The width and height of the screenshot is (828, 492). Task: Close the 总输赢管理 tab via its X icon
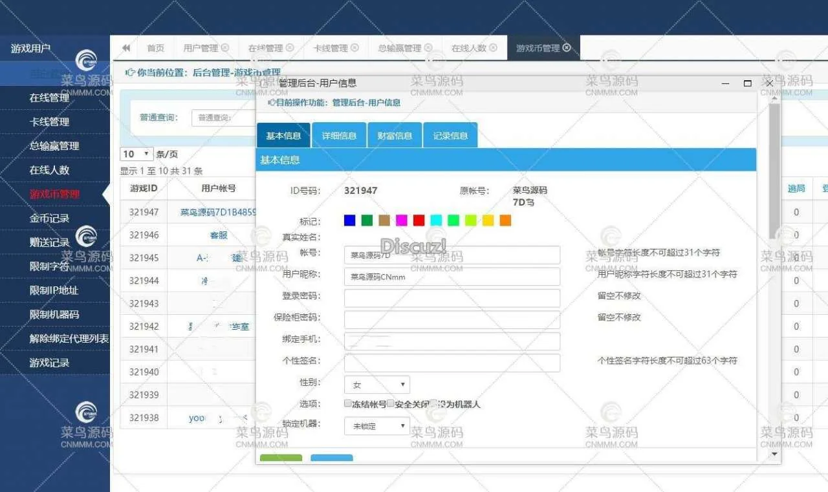428,48
